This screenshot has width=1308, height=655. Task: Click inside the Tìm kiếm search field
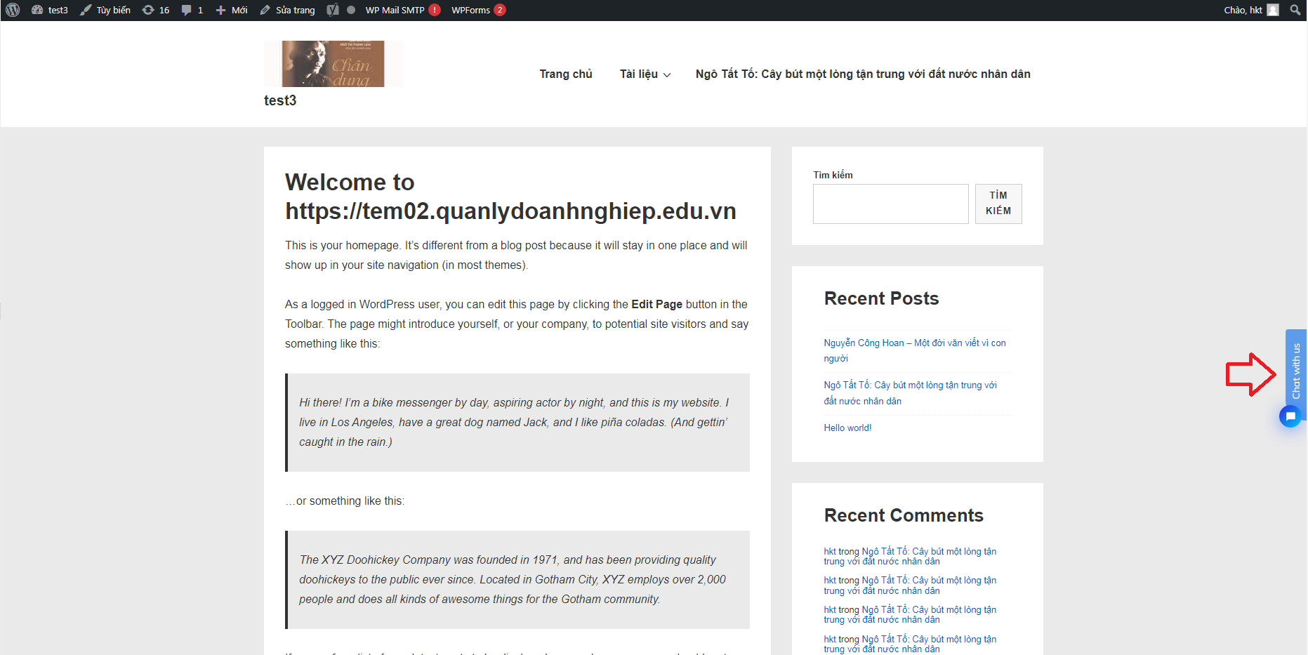tap(890, 204)
